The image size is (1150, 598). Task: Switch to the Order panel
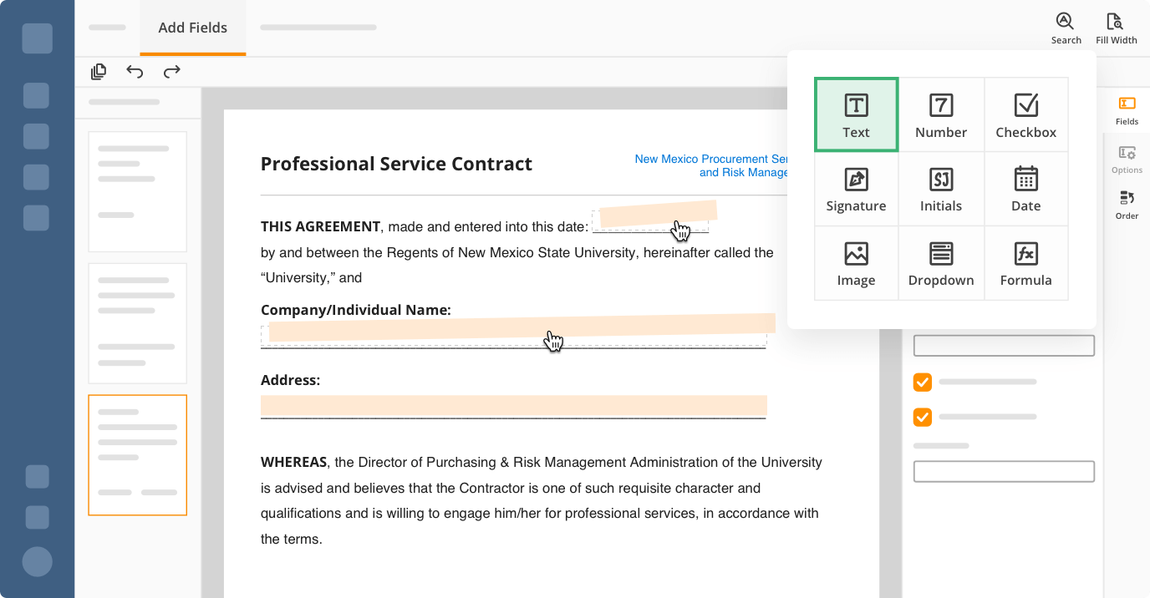(1127, 205)
